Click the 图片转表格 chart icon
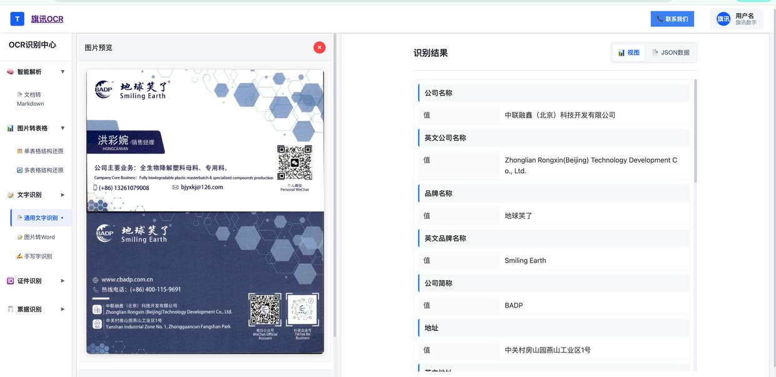Image resolution: width=776 pixels, height=377 pixels. (10, 128)
